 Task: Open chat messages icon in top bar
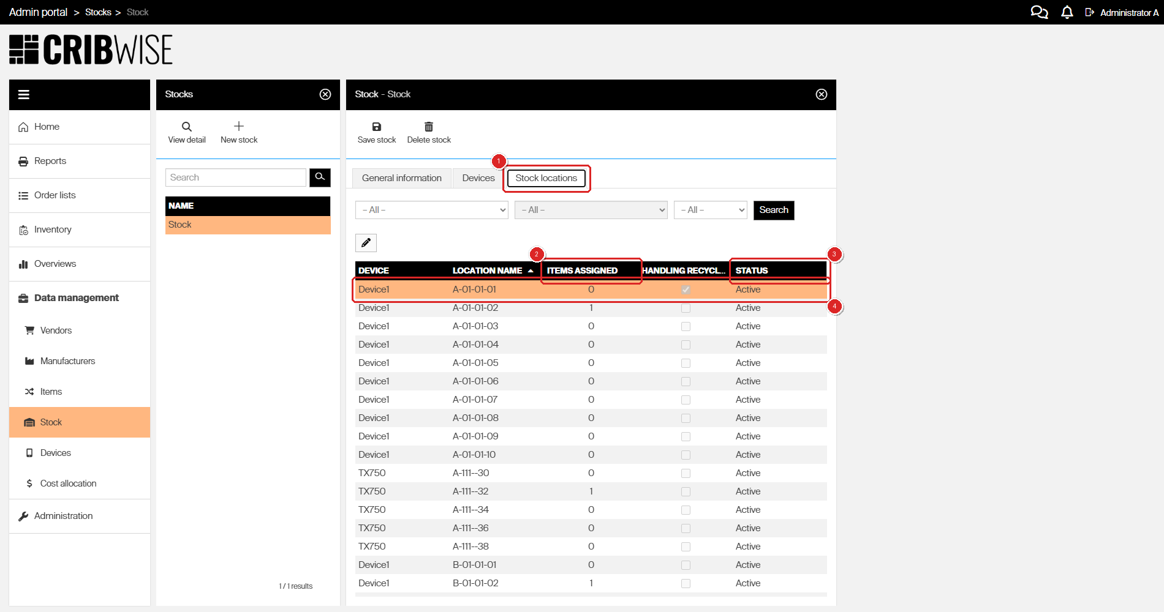tap(1039, 12)
